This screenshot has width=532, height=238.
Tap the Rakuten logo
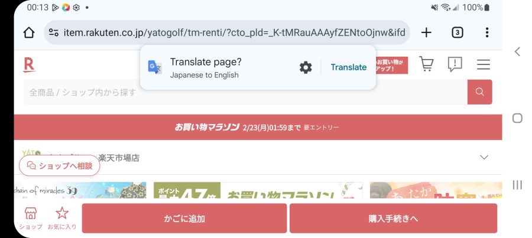(29, 64)
